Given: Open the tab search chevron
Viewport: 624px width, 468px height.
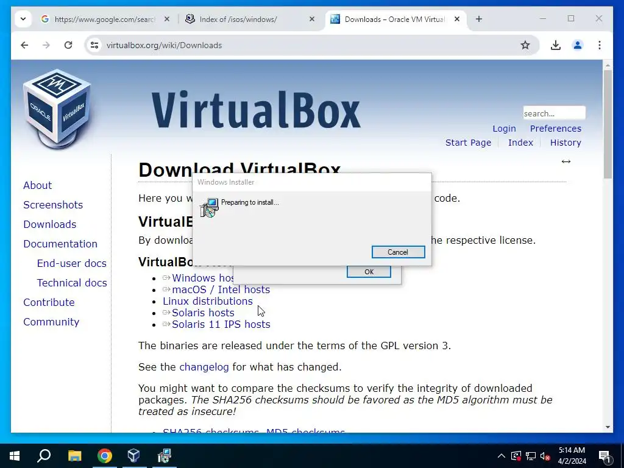Looking at the screenshot, I should pyautogui.click(x=23, y=19).
